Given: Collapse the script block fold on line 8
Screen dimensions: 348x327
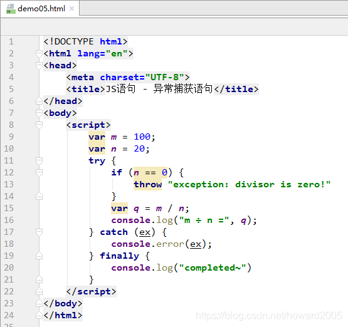Looking at the screenshot, I should pos(39,125).
